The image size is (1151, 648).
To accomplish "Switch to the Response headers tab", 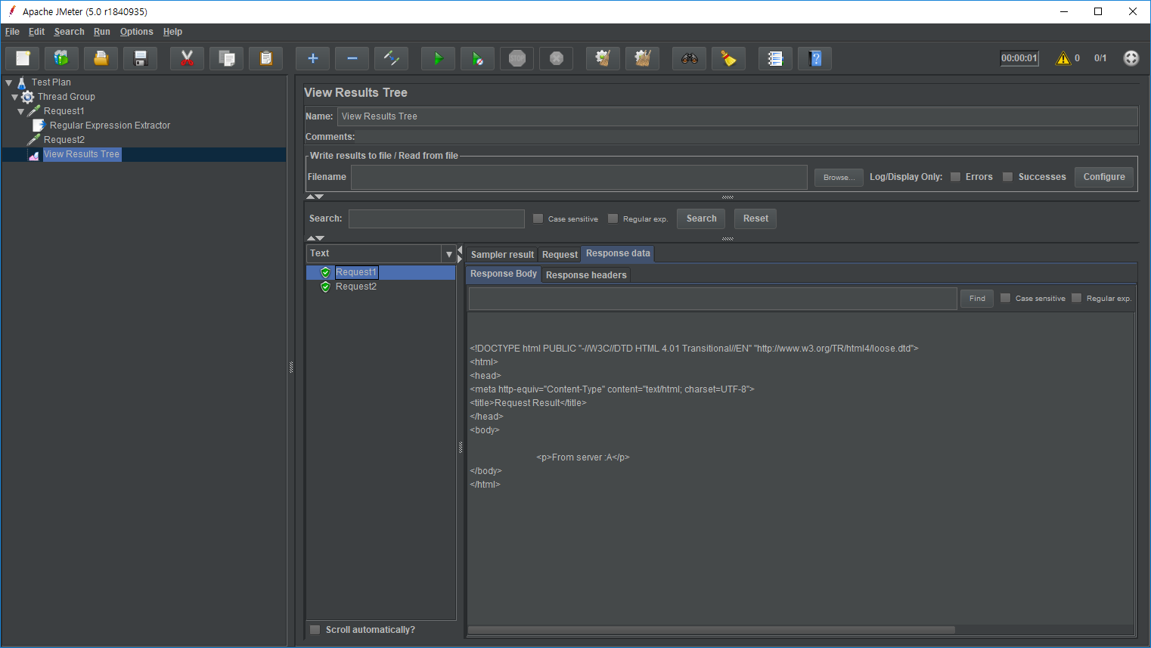I will pos(586,275).
